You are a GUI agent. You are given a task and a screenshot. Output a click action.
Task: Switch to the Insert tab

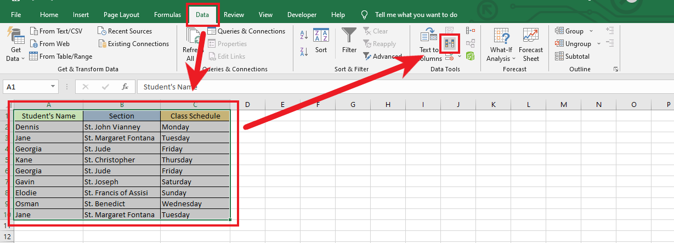tap(81, 15)
